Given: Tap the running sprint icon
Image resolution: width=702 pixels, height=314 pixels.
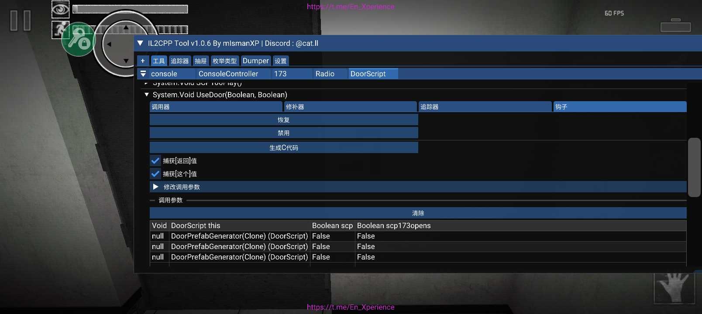Looking at the screenshot, I should [59, 29].
